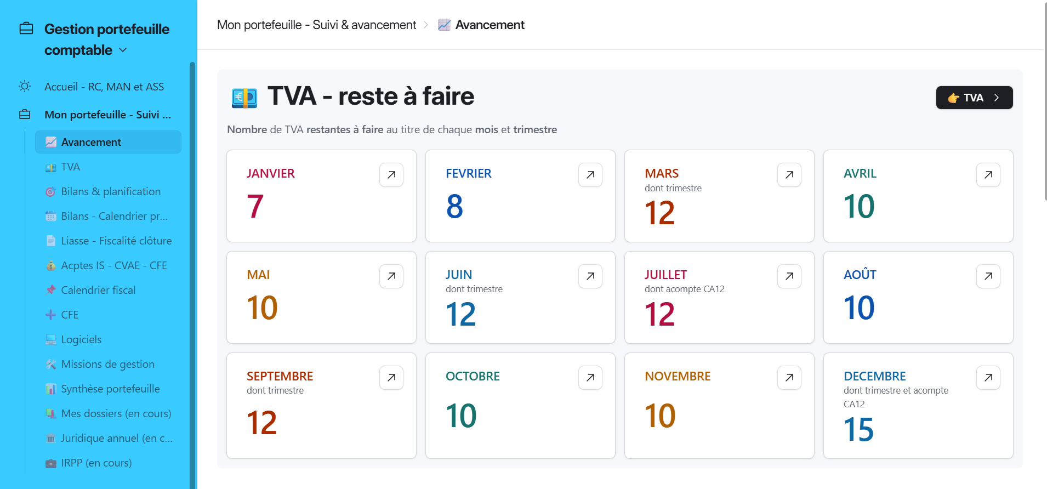This screenshot has width=1047, height=489.
Task: Open Missions de gestion sidebar item
Action: click(x=107, y=364)
